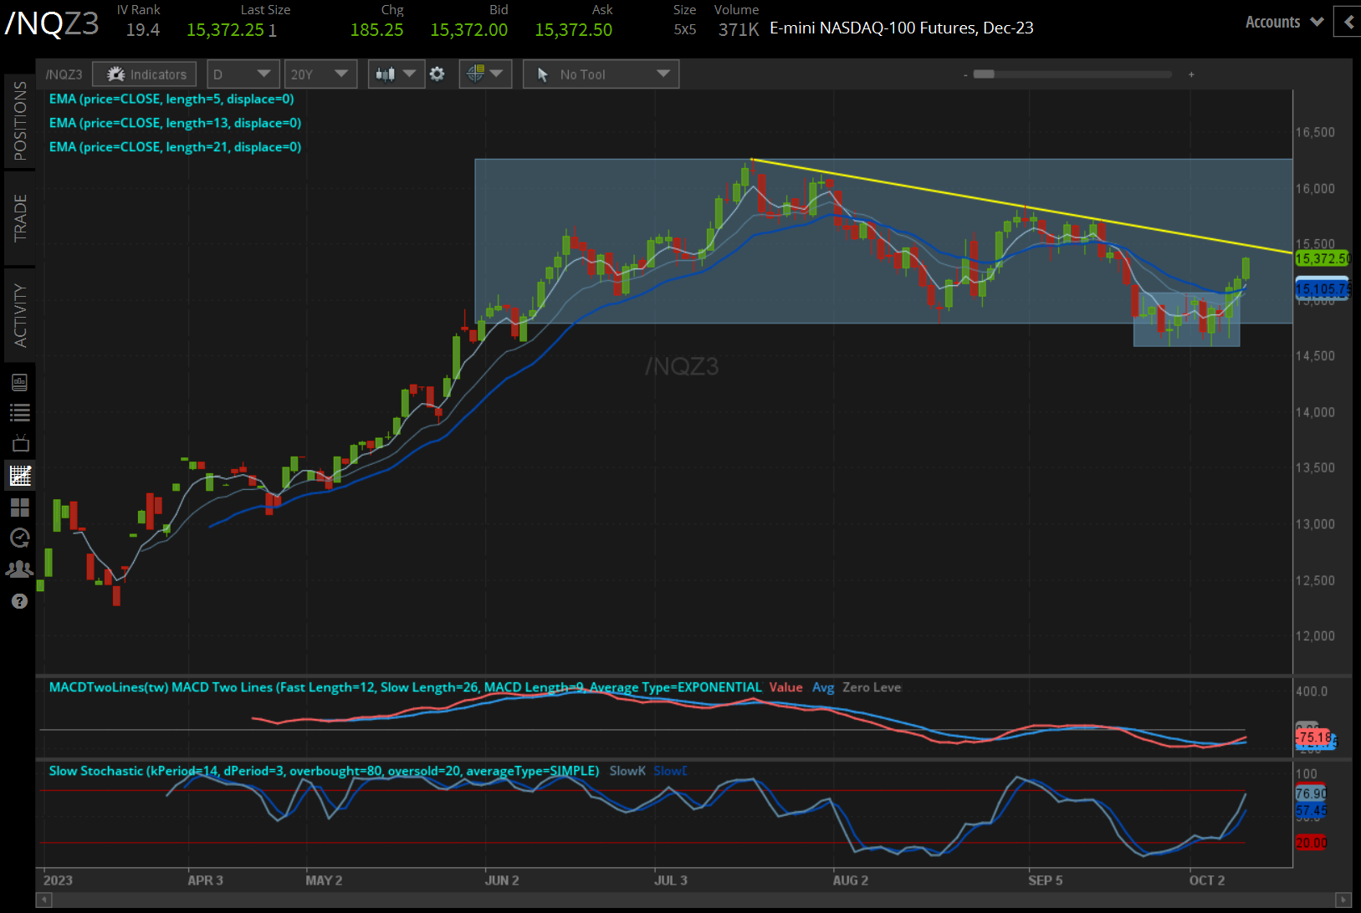The image size is (1361, 913).
Task: Open the video/media icon in sidebar
Action: [20, 443]
